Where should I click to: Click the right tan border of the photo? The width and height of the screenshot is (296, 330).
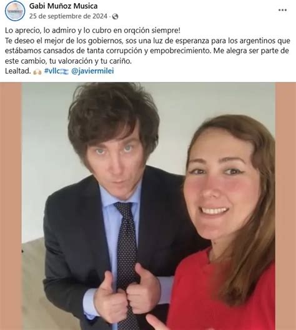[x=286, y=206]
